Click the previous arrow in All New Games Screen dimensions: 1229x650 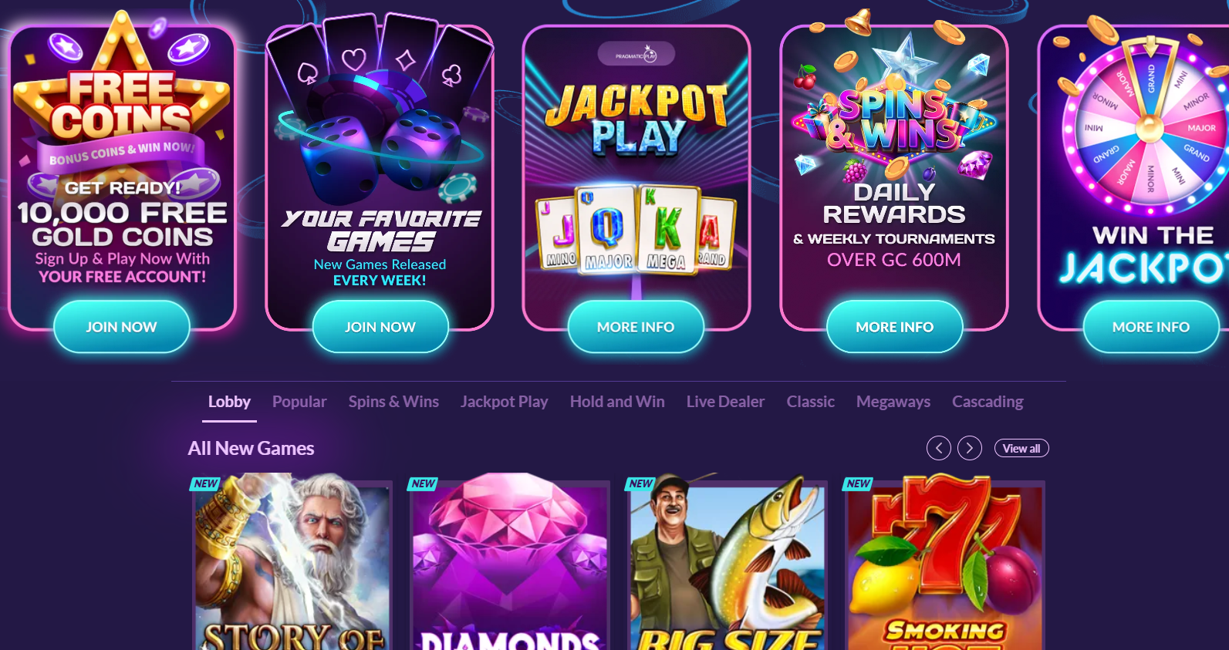coord(938,448)
